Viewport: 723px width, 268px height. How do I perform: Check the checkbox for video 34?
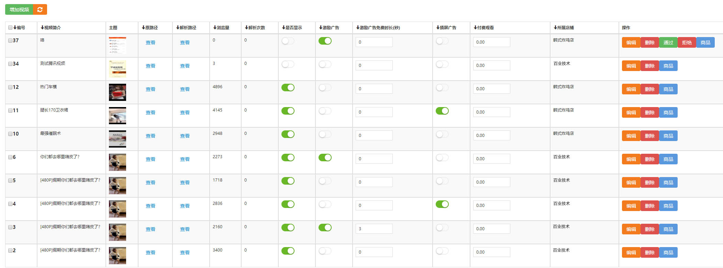10,64
